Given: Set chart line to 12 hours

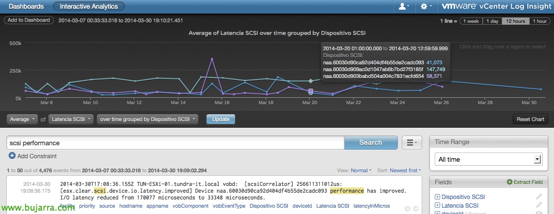Looking at the screenshot, I should (516, 21).
